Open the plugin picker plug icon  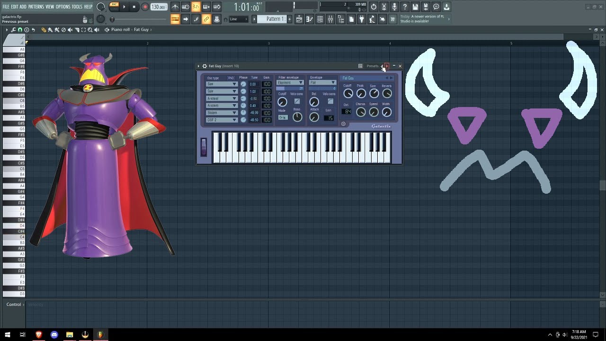point(362,19)
